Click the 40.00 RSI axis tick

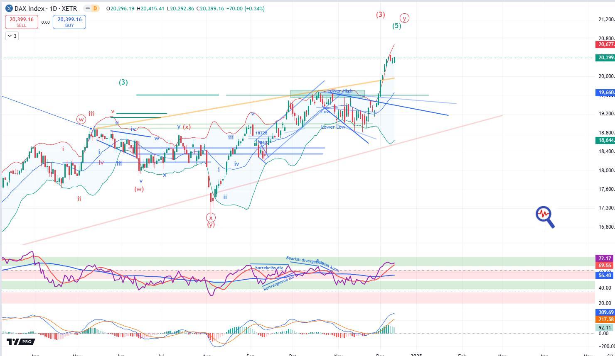pos(605,288)
